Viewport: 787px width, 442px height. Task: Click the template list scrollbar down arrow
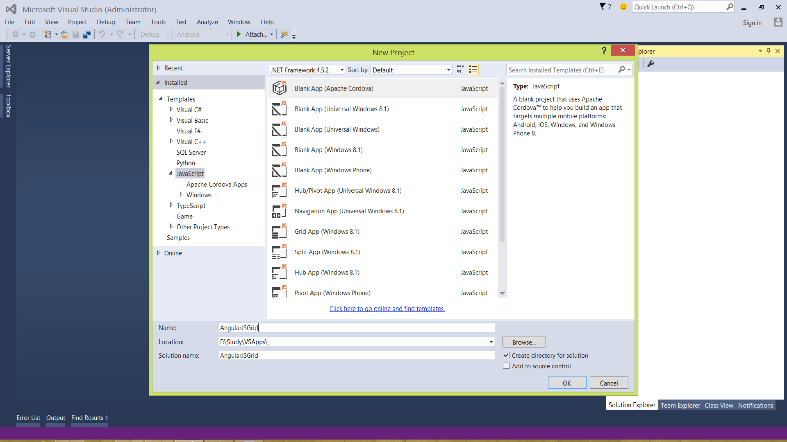coord(502,293)
